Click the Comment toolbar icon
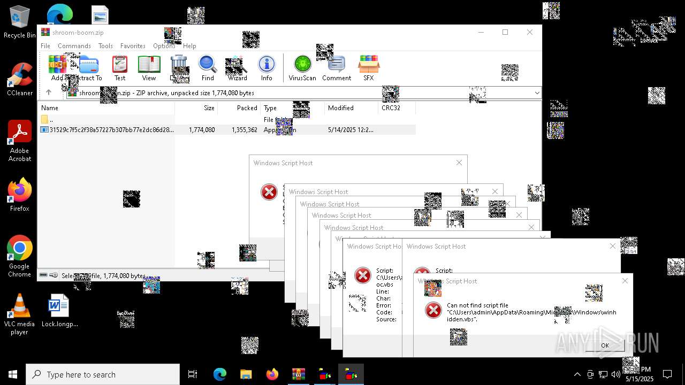The height and width of the screenshot is (385, 685). point(337,68)
